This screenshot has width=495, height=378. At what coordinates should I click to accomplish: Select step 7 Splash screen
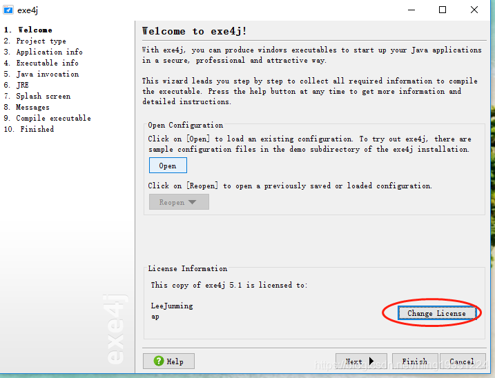pyautogui.click(x=37, y=97)
